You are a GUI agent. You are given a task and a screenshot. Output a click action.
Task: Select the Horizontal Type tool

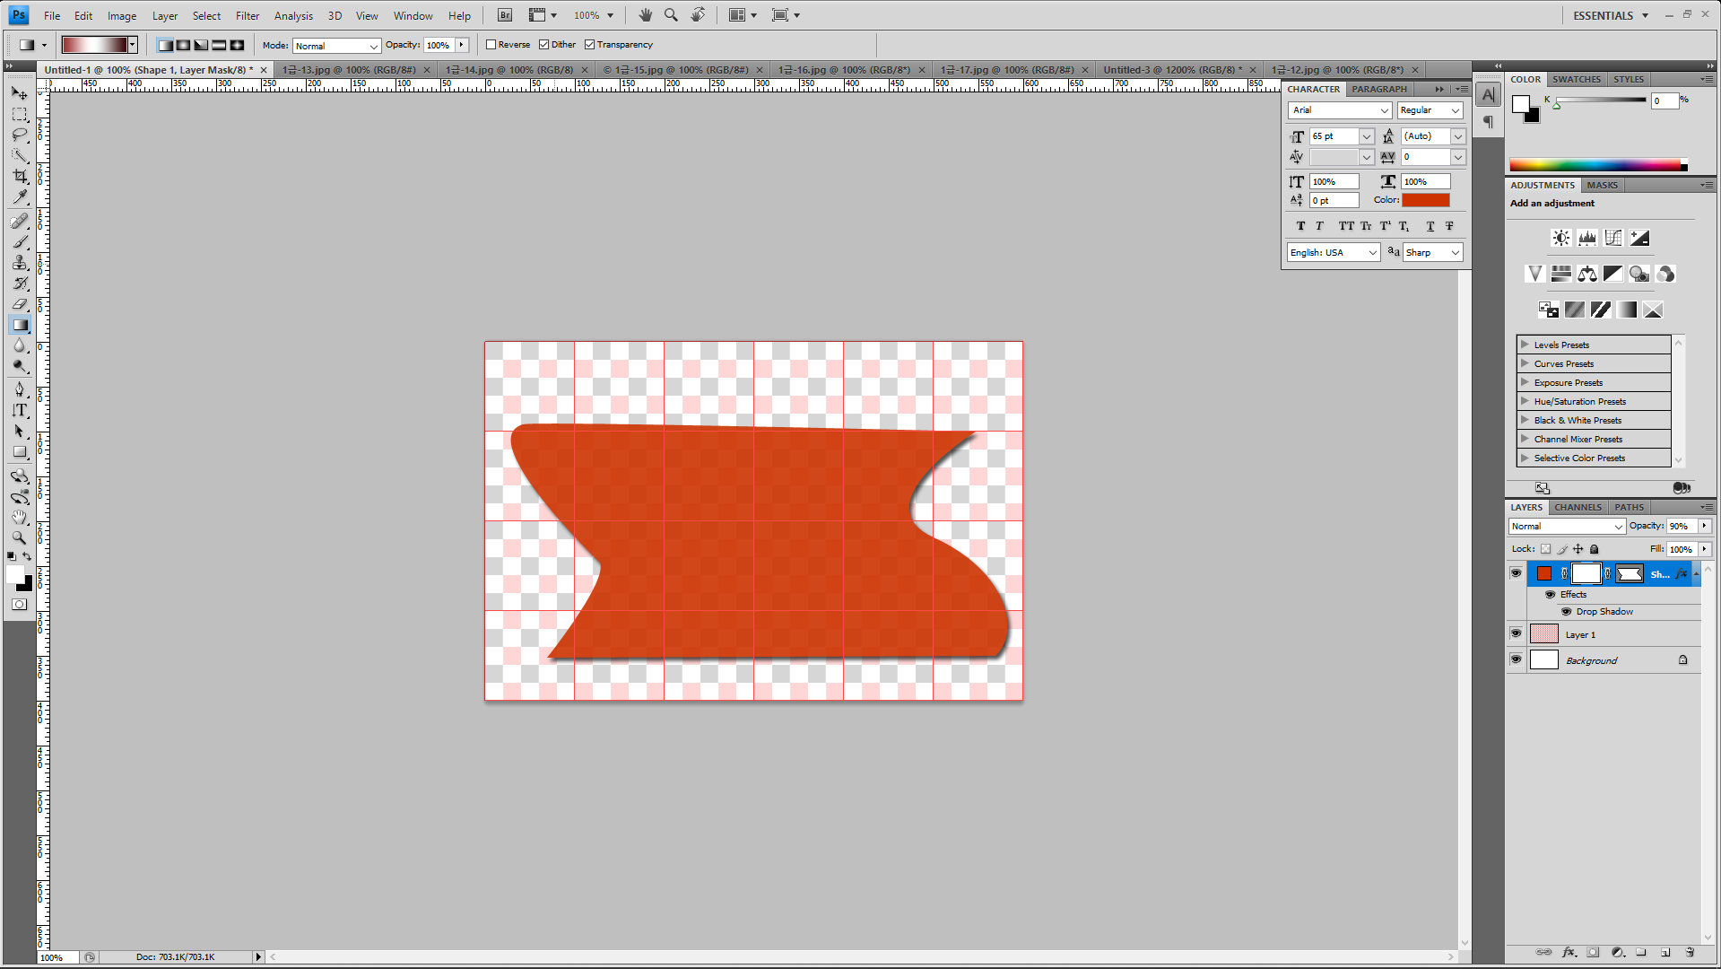pyautogui.click(x=20, y=411)
